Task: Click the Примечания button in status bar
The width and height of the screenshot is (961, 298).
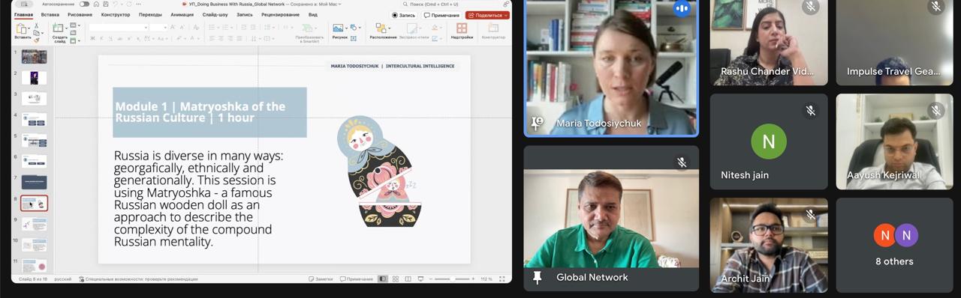Action: tap(357, 279)
